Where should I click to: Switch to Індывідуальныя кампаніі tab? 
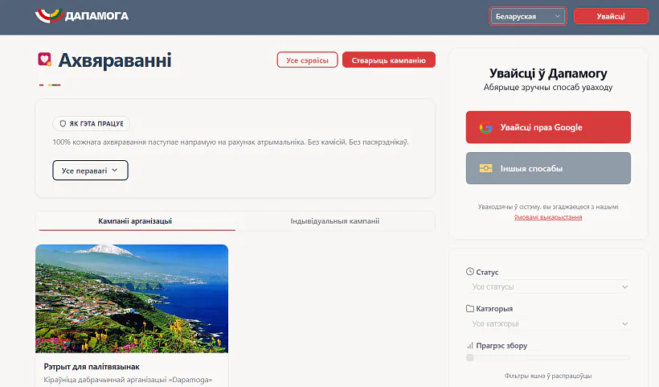point(334,220)
